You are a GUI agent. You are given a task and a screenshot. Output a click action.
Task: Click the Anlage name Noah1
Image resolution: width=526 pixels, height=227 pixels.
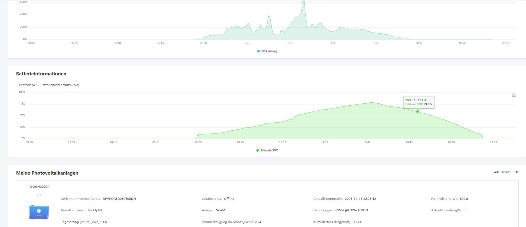220,210
